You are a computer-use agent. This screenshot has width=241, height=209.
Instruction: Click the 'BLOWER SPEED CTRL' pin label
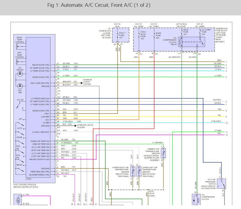39,175
